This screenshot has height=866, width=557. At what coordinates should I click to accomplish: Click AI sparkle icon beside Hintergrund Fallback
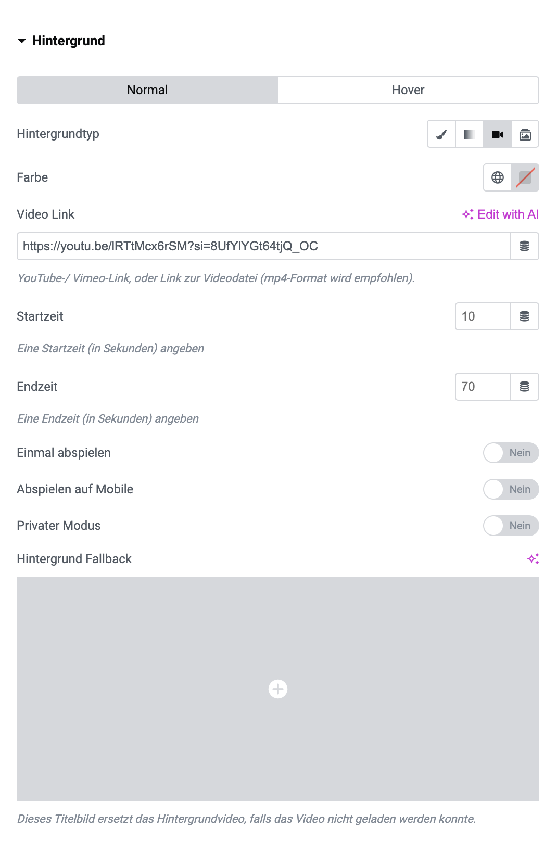[533, 559]
